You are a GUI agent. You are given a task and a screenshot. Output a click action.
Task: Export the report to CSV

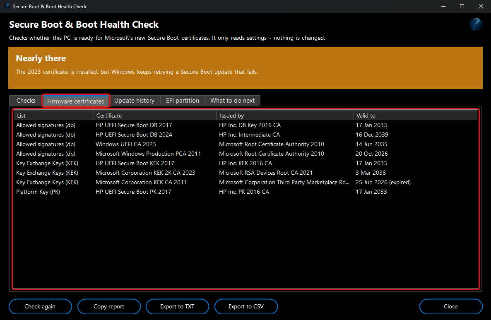tap(246, 306)
